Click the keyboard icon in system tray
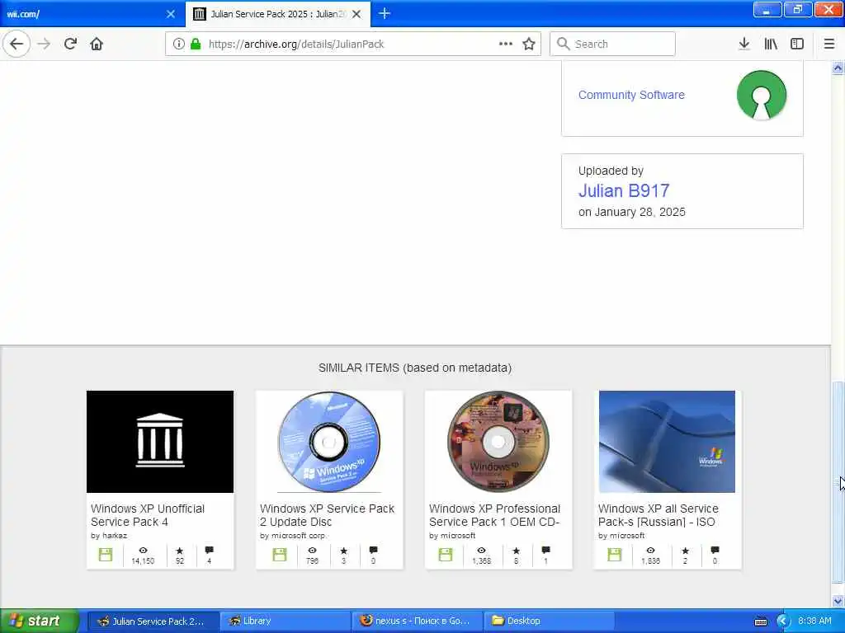 [x=761, y=621]
